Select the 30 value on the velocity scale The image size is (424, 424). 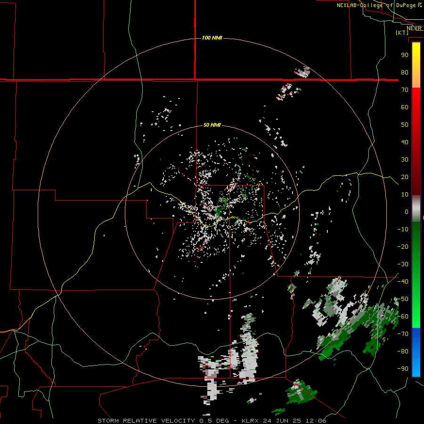(x=405, y=160)
